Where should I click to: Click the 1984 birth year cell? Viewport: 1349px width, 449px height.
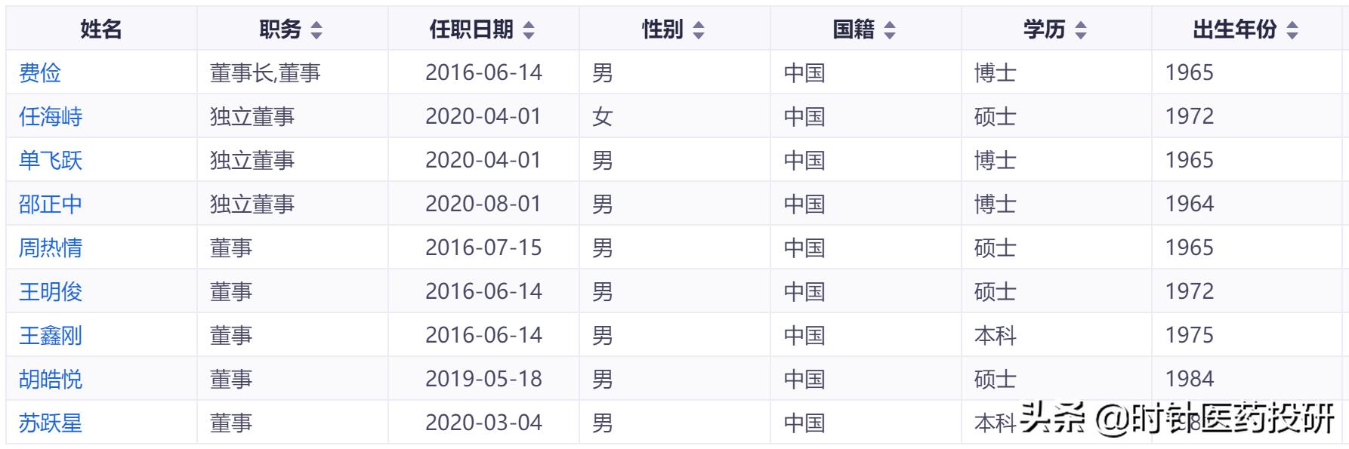(1189, 380)
